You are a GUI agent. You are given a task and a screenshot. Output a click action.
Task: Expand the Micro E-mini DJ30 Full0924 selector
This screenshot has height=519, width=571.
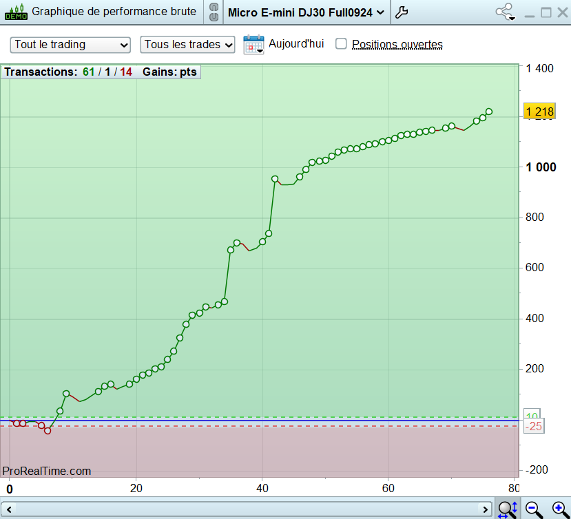[x=307, y=13]
